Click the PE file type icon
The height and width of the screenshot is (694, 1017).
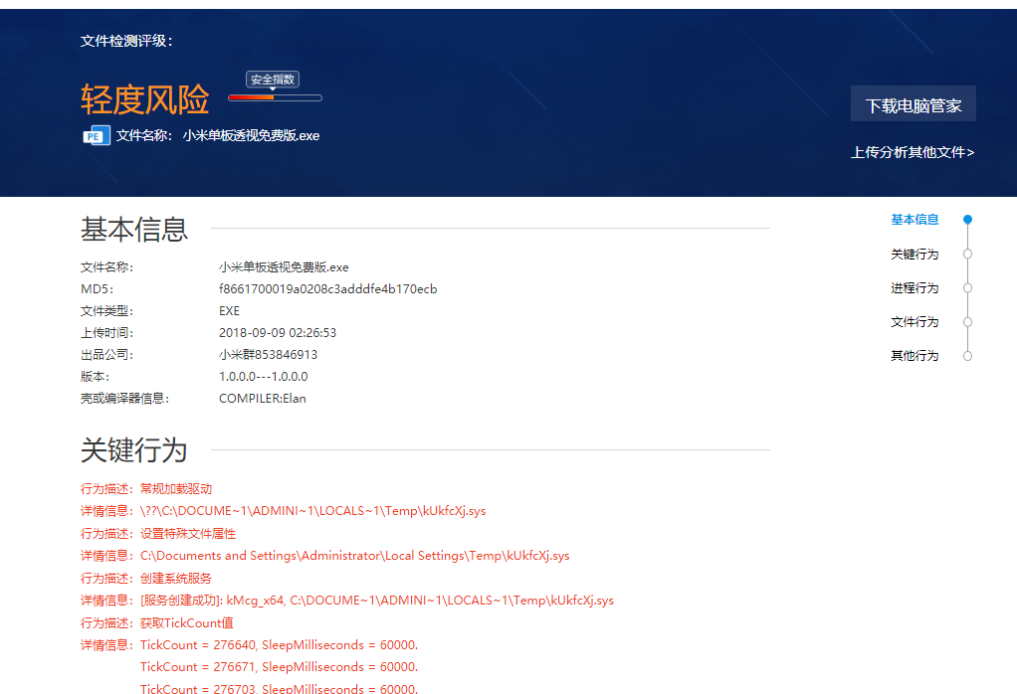click(x=97, y=136)
